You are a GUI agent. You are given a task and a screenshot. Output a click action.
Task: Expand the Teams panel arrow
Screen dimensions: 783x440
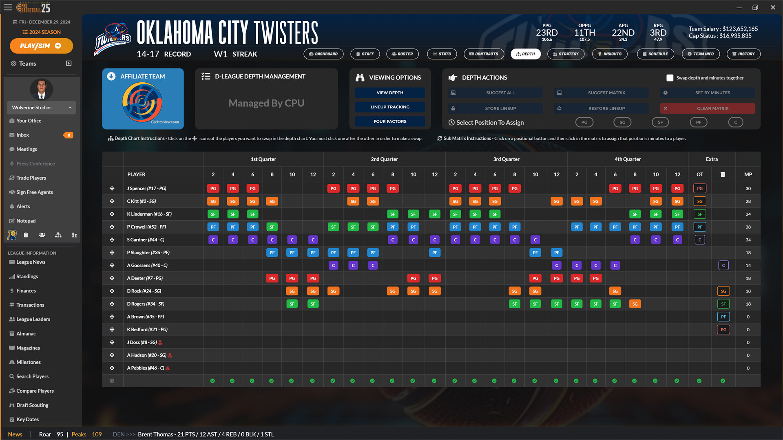pos(69,63)
